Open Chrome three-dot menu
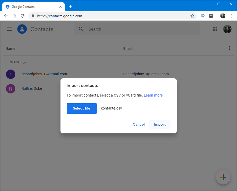The width and height of the screenshot is (237, 191). point(231,16)
